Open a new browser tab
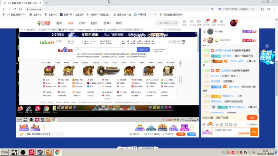 [47, 3]
